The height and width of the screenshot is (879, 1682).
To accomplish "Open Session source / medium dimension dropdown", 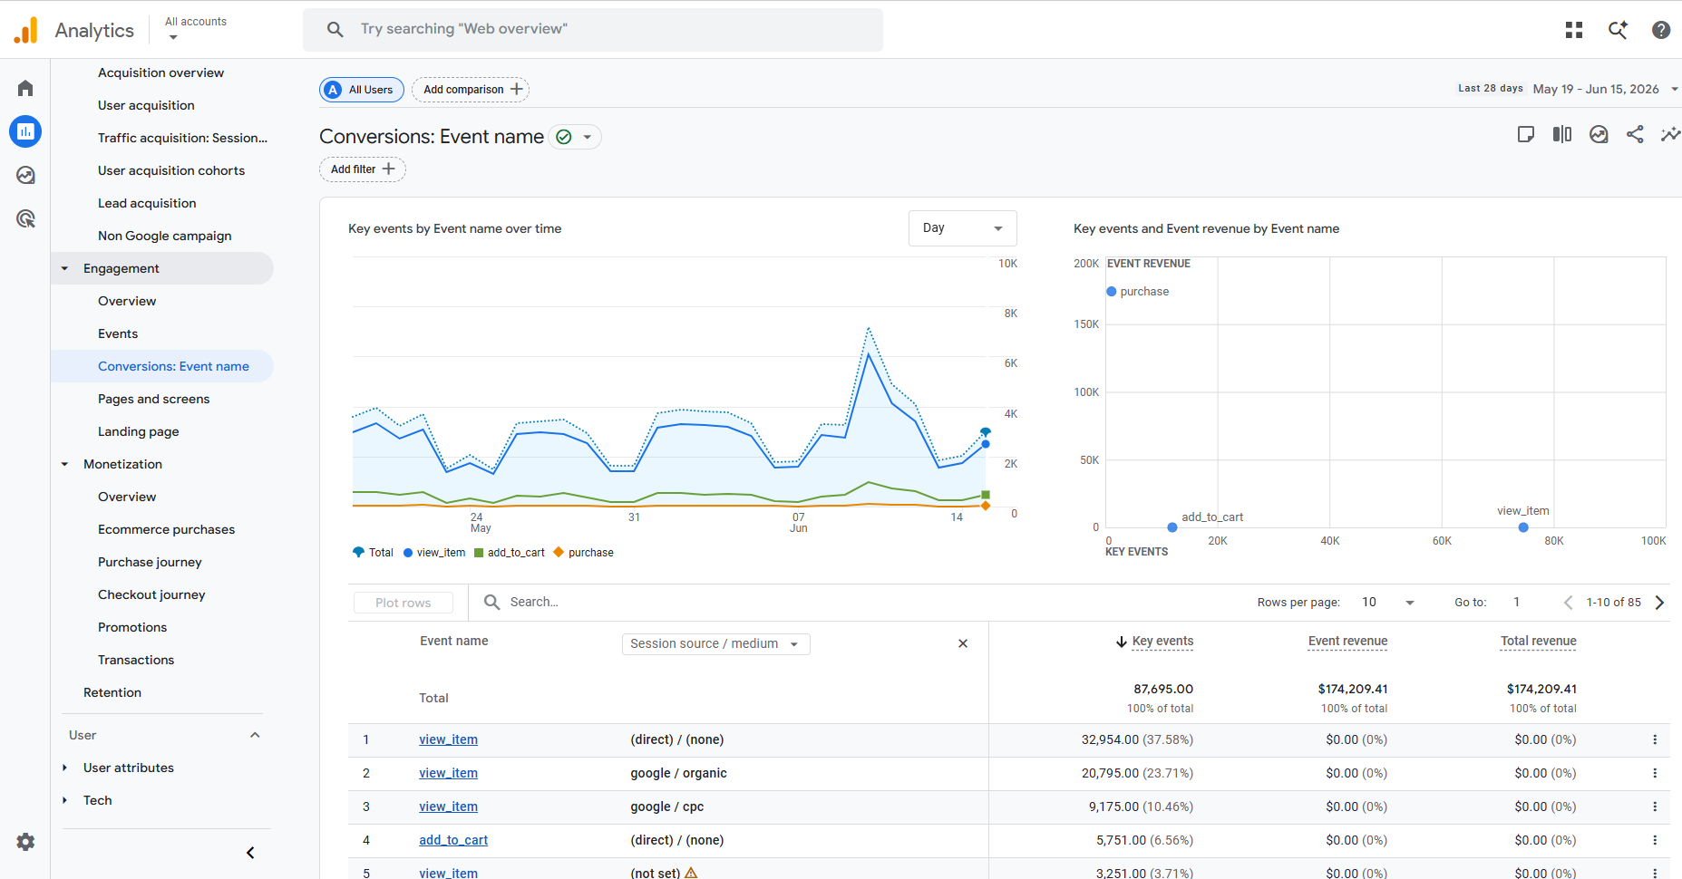I will (715, 643).
